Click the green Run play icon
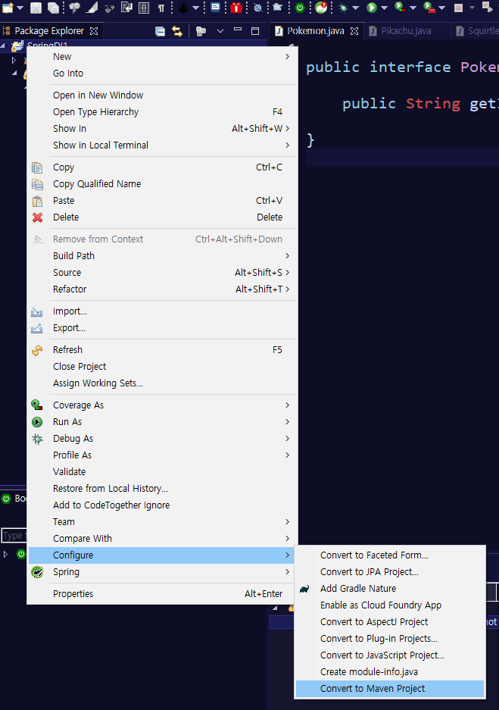This screenshot has width=499, height=710. point(372,8)
